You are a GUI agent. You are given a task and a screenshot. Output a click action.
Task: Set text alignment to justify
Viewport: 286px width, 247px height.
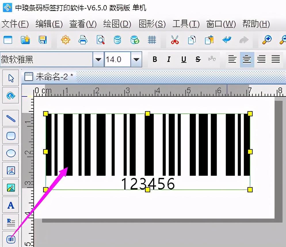click(x=276, y=59)
